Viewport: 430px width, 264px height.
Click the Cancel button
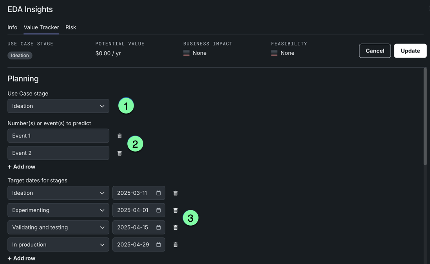pyautogui.click(x=375, y=51)
